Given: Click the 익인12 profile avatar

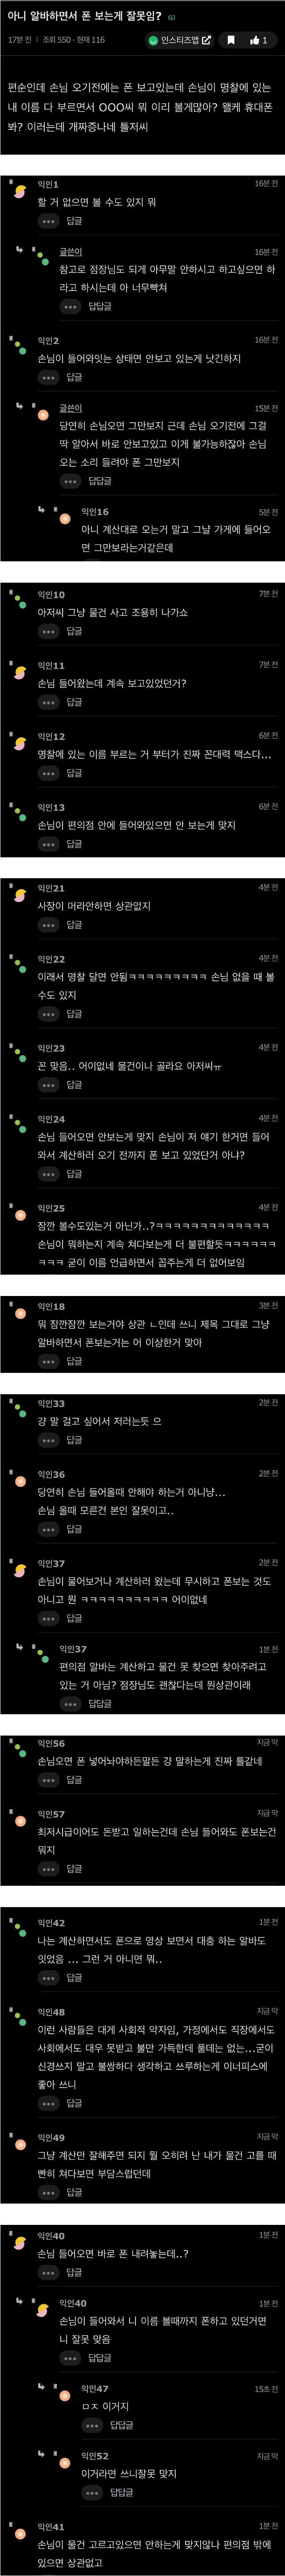Looking at the screenshot, I should coord(17,740).
